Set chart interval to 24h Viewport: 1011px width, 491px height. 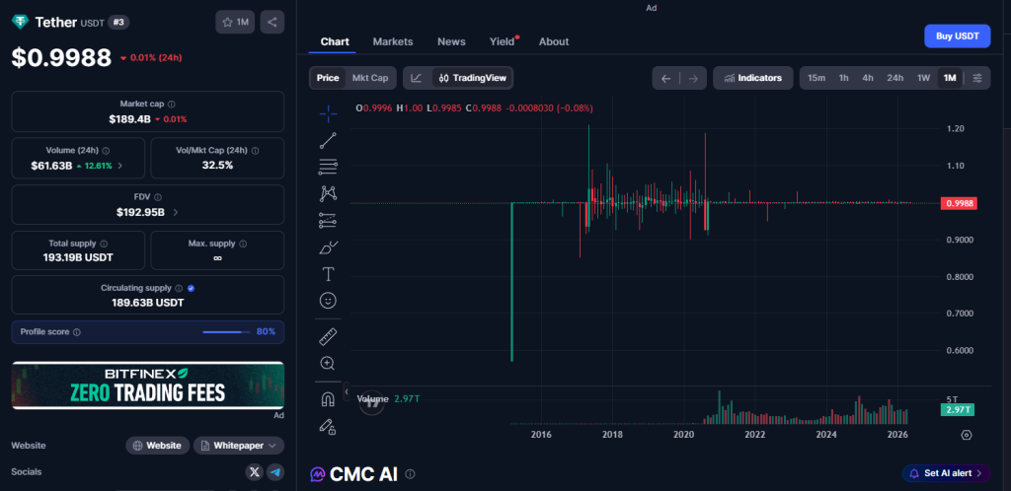coord(894,78)
